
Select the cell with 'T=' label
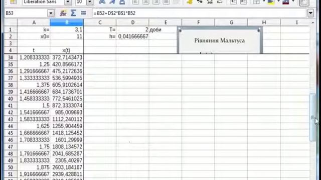tap(100, 29)
